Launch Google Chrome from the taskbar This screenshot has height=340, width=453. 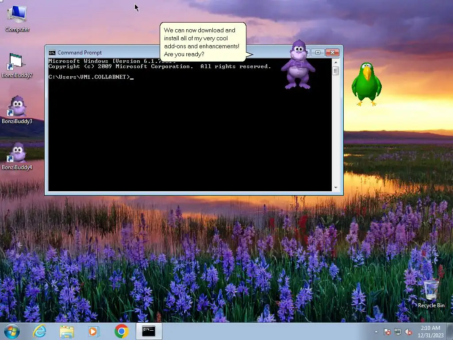pyautogui.click(x=121, y=331)
